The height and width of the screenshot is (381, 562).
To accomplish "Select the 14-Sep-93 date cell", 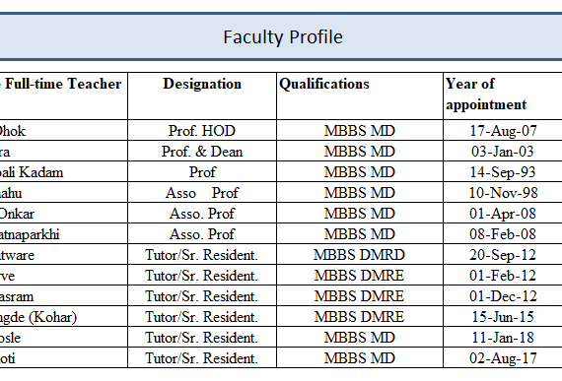I will point(503,171).
